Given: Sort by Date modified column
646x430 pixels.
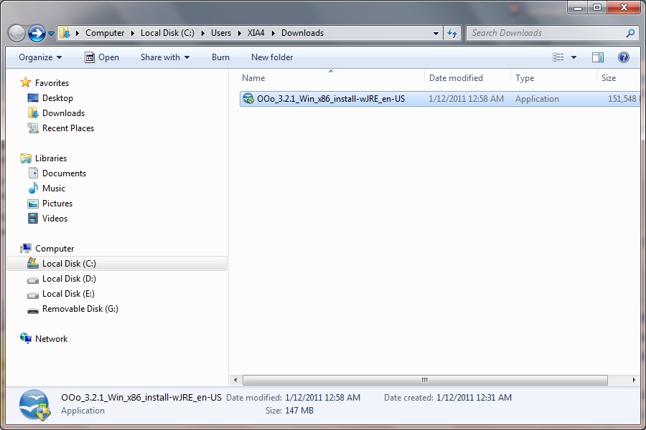Looking at the screenshot, I should coord(467,78).
